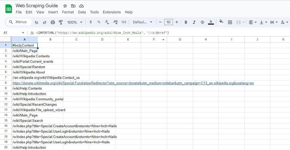Apply borders using the Borders icon

point(230,22)
